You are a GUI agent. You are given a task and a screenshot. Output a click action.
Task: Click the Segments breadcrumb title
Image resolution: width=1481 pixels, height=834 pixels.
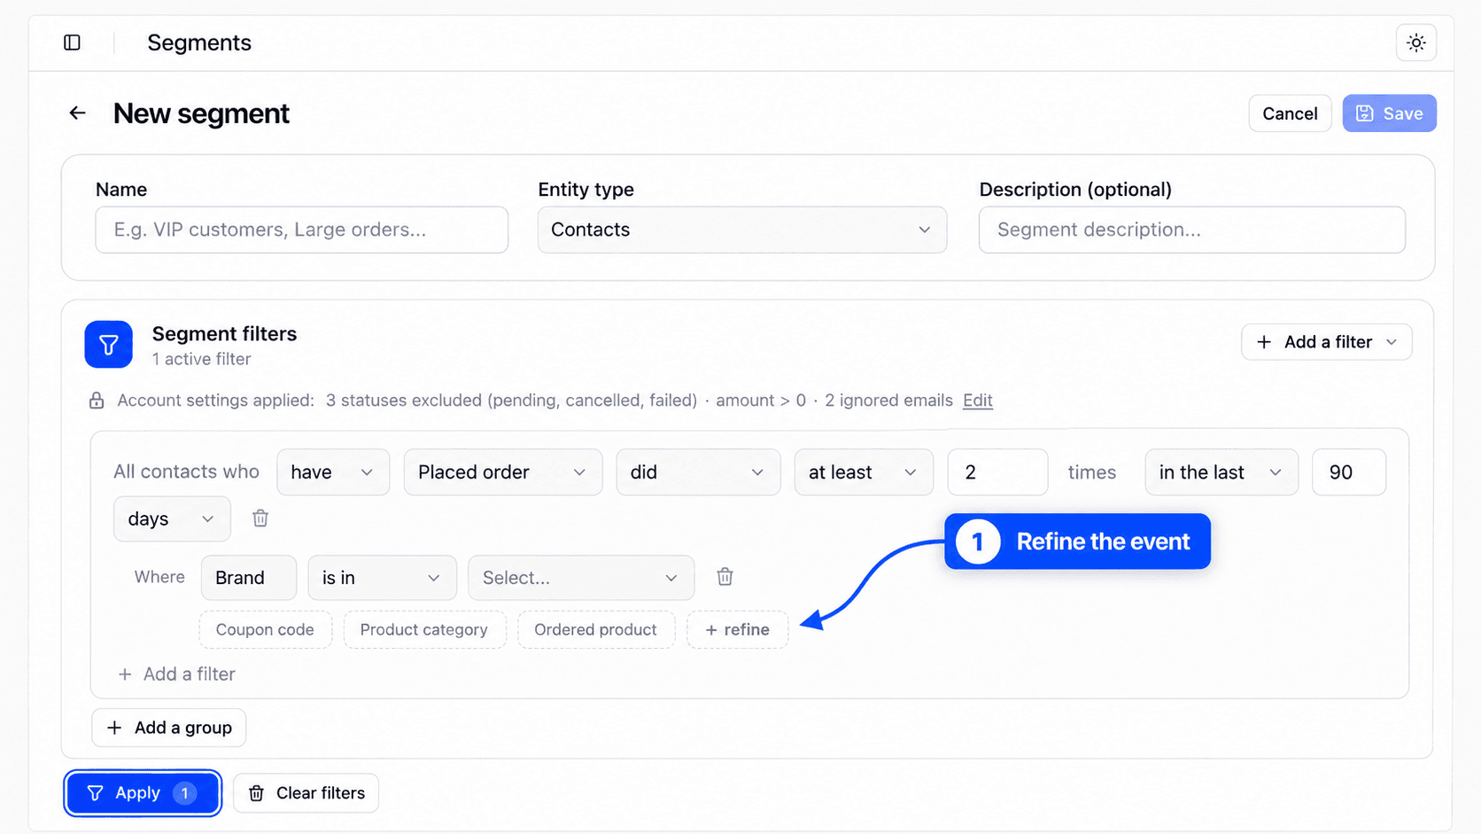click(199, 43)
